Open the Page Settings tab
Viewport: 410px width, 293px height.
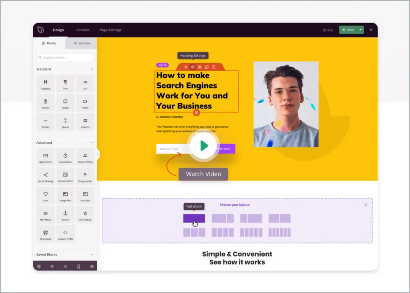point(111,30)
